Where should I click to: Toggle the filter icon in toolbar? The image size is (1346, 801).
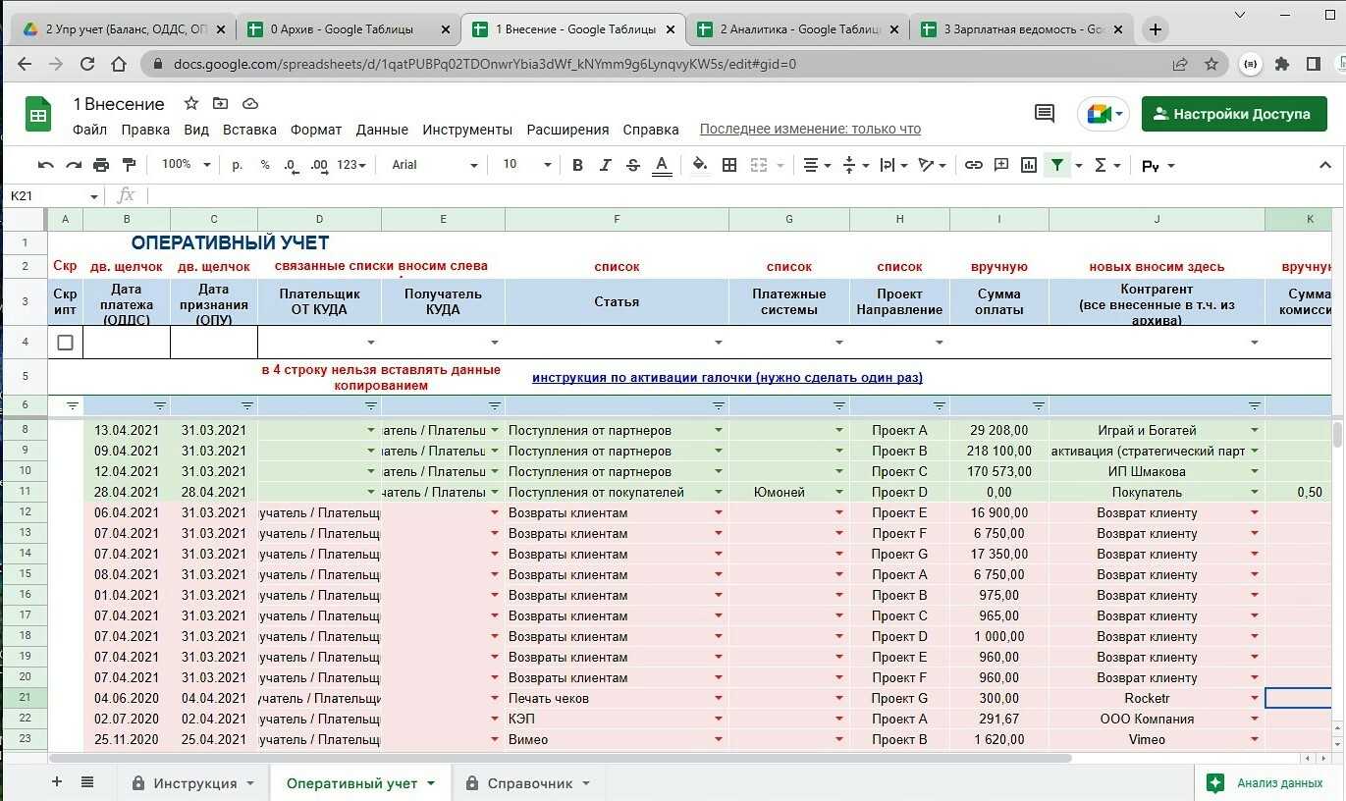point(1057,165)
